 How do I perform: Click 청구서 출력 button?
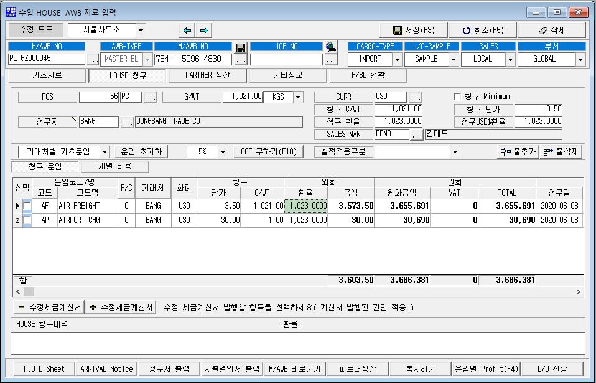click(x=169, y=369)
